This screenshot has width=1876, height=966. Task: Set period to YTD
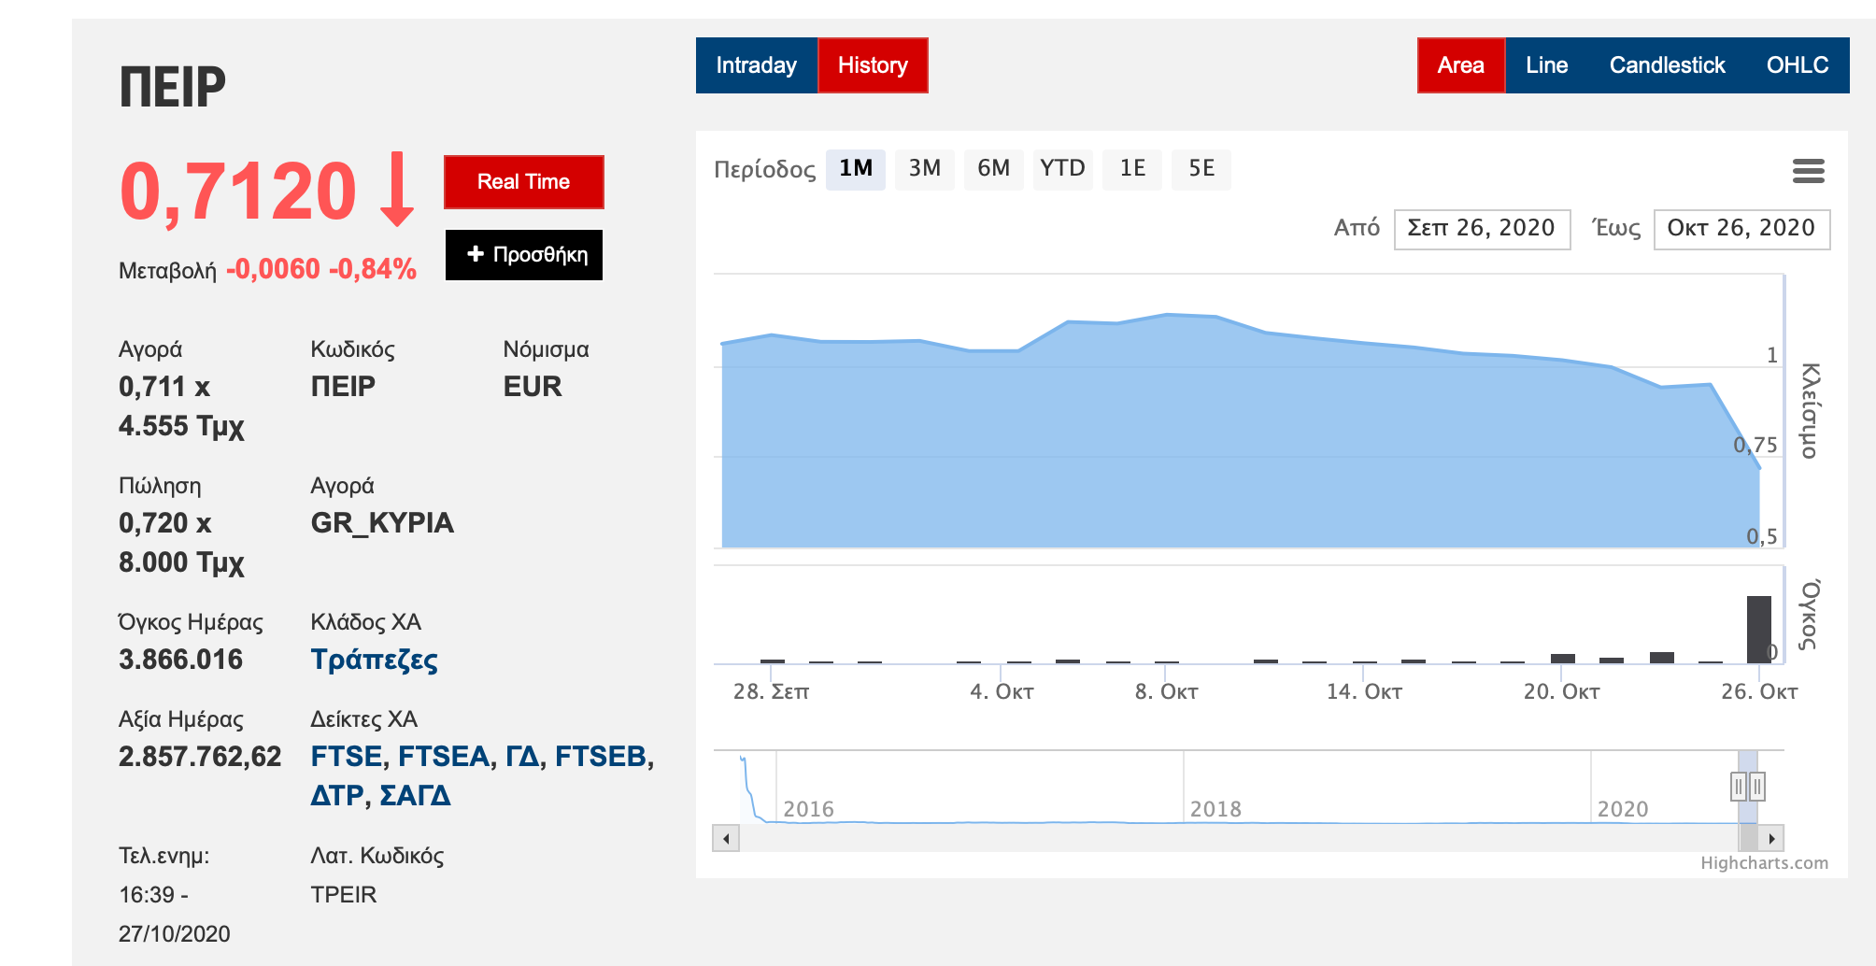click(1062, 169)
